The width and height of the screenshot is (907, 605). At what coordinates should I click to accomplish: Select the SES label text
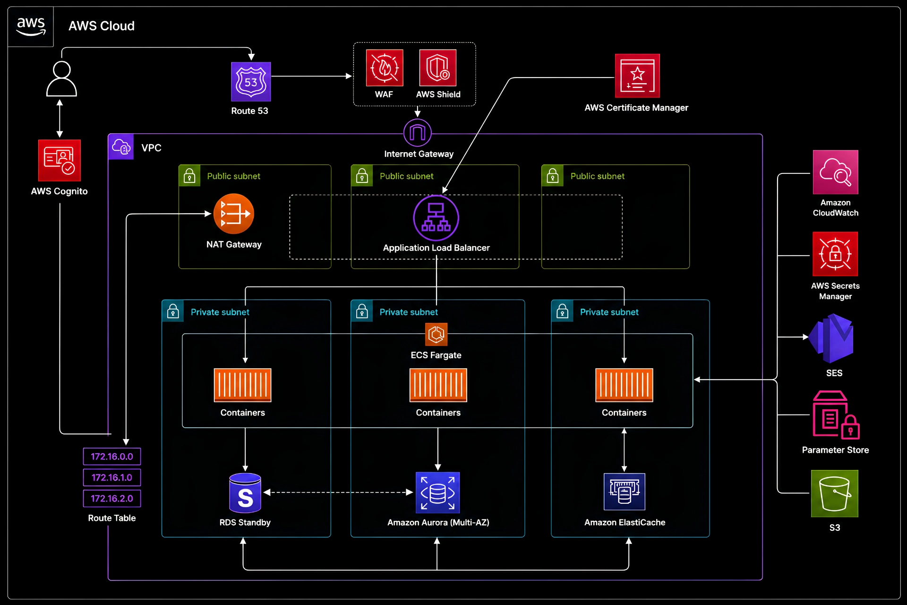click(834, 373)
